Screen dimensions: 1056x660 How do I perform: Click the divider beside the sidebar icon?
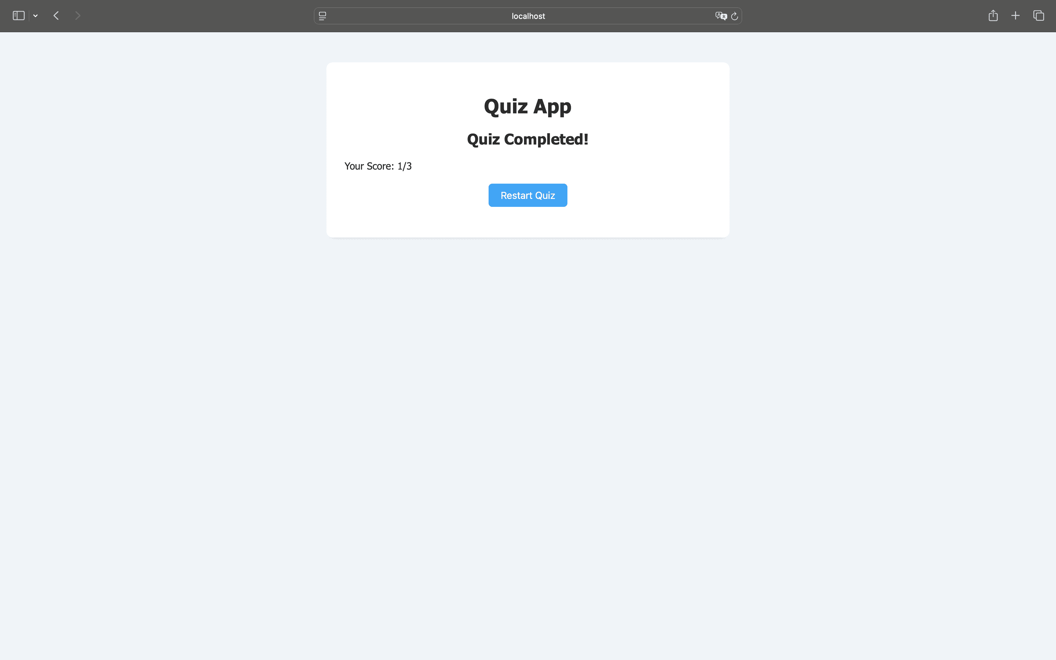click(29, 16)
